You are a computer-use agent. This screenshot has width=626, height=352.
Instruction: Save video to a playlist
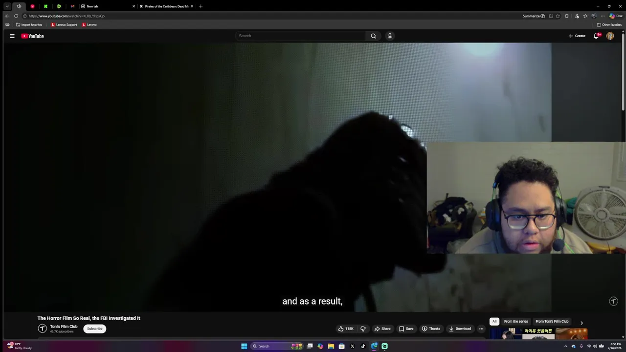click(406, 329)
